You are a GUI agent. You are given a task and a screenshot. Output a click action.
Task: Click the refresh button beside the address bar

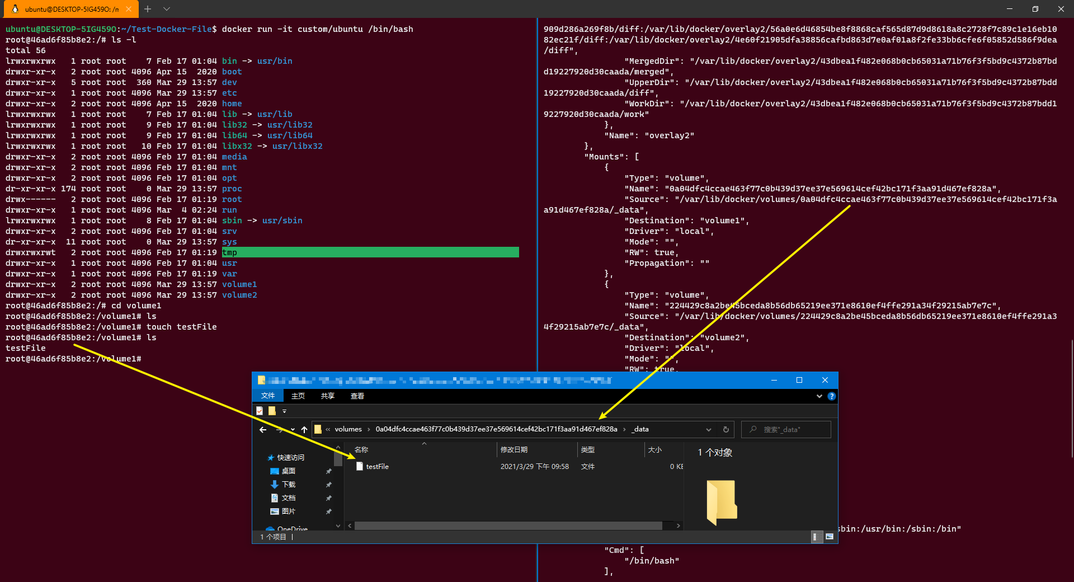[x=726, y=430]
